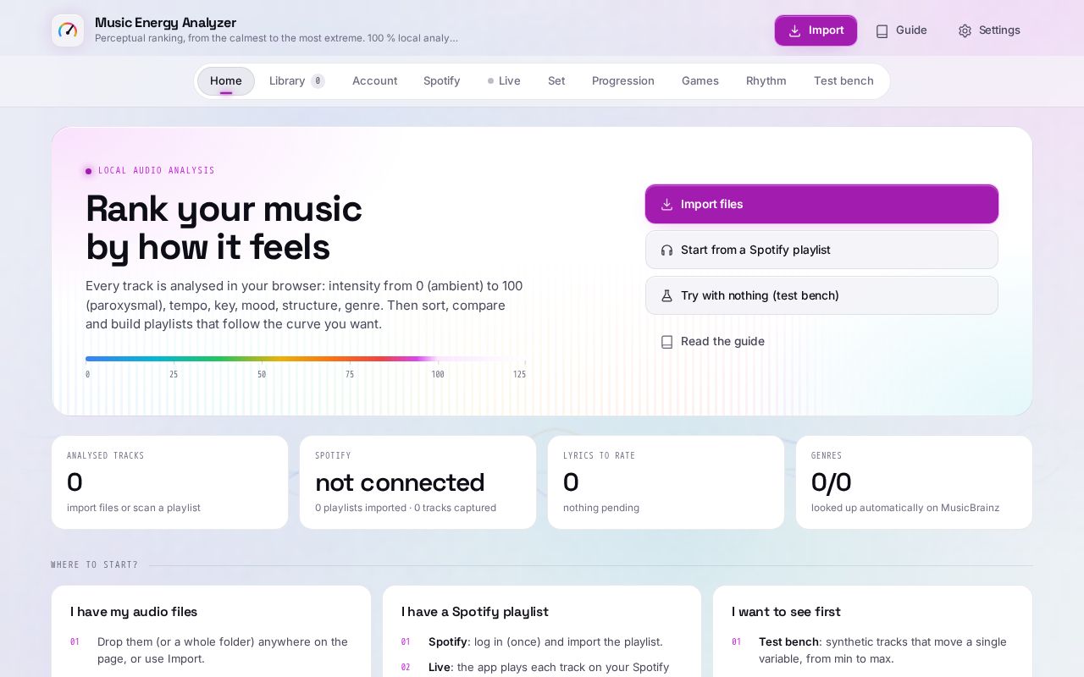Click the gear icon beside Settings

point(965,30)
